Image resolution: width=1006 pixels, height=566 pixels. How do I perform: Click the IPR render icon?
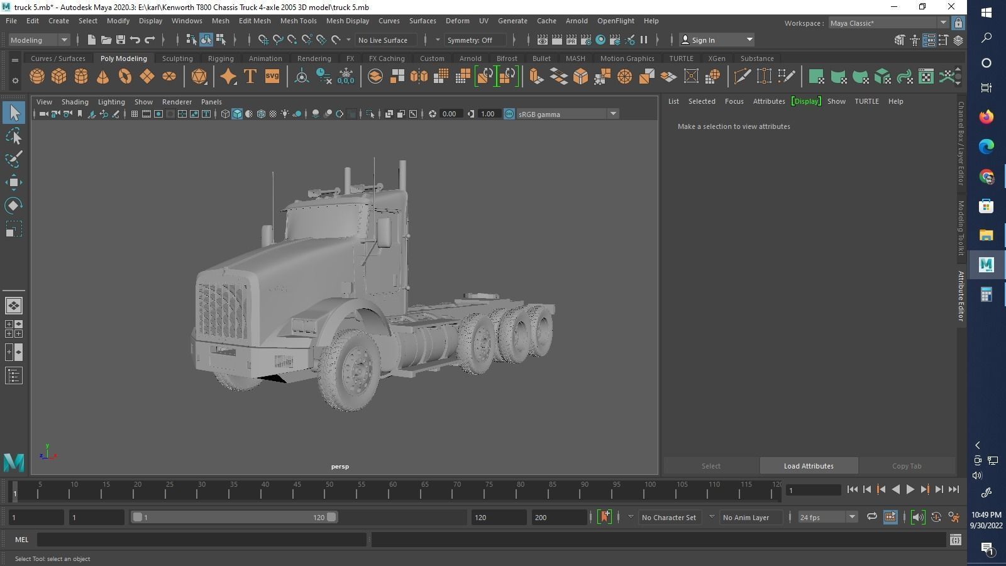point(572,40)
